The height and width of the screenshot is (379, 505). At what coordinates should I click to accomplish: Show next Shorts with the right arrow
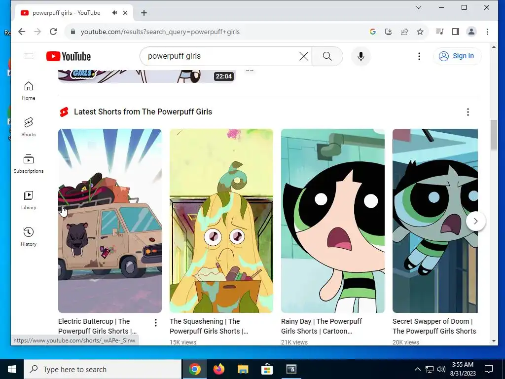tap(476, 221)
